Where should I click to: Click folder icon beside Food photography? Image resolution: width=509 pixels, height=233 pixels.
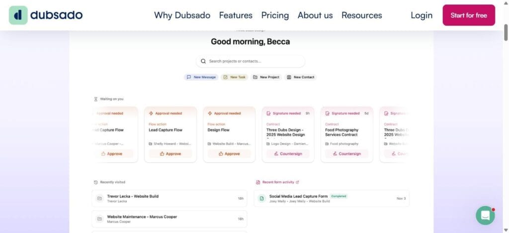click(327, 144)
